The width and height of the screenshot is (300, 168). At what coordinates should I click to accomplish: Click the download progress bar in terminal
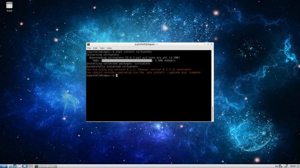click(x=127, y=61)
